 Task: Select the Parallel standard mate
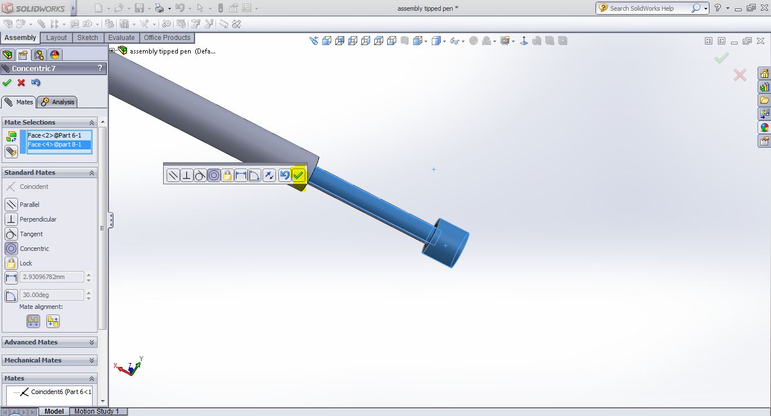pyautogui.click(x=11, y=205)
